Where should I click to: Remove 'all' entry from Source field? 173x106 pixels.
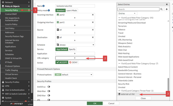93,30
